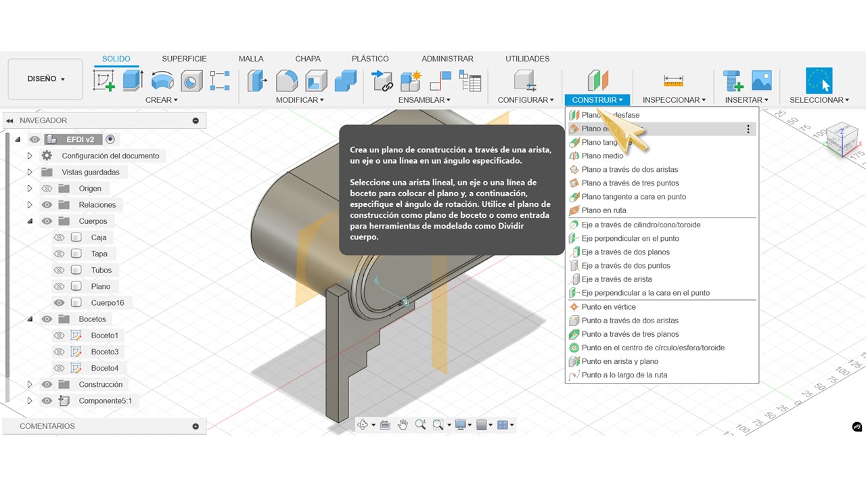Click the Extrude tool icon
Image resolution: width=866 pixels, height=487 pixels.
click(x=133, y=80)
